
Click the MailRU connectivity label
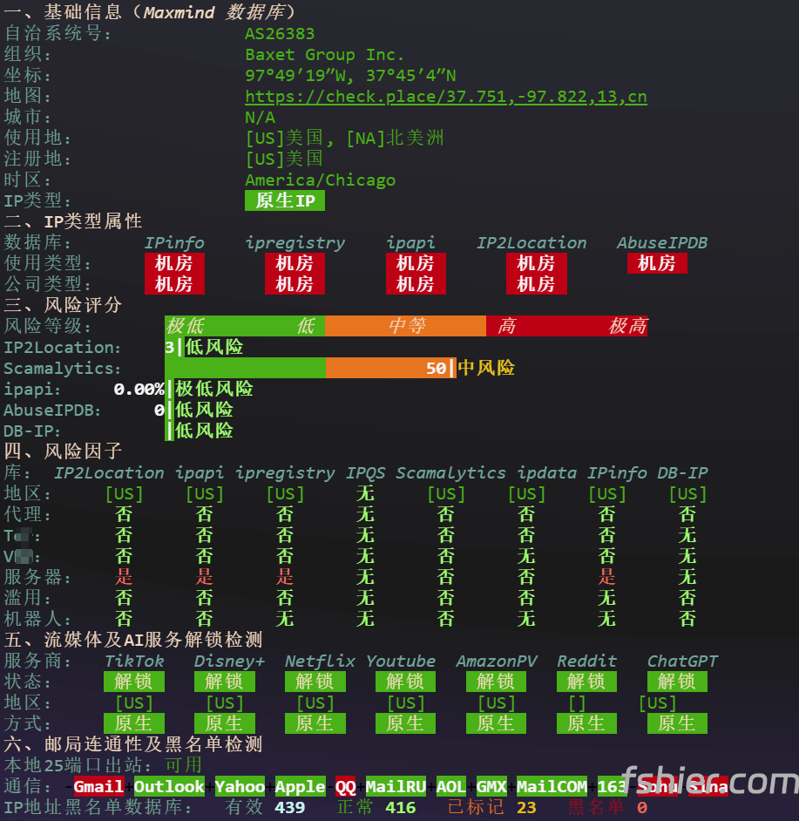click(x=396, y=786)
